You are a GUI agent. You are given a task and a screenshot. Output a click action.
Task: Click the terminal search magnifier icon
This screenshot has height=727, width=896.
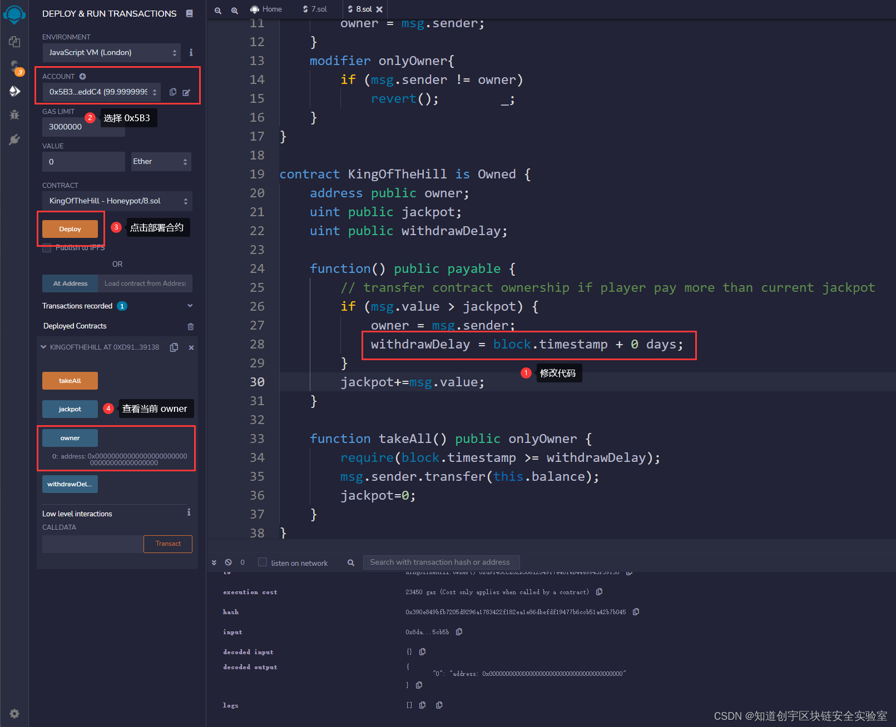pyautogui.click(x=351, y=562)
